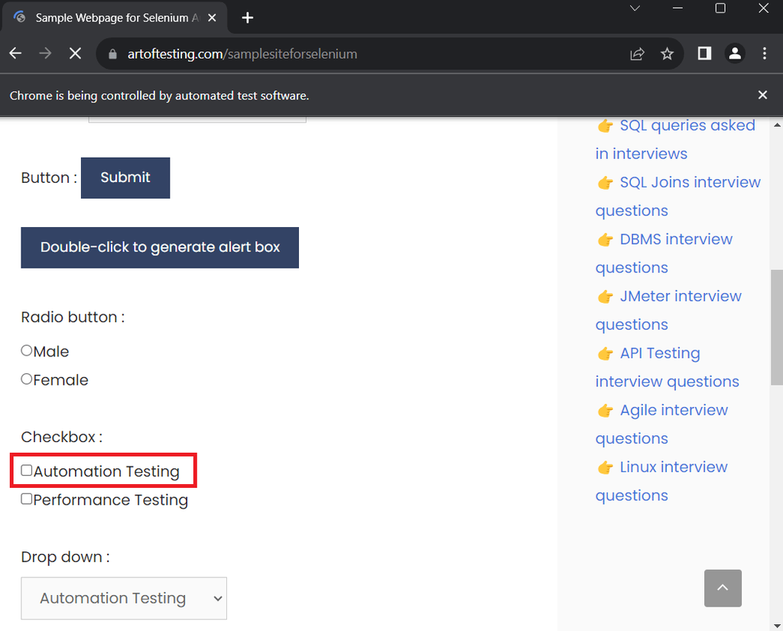The height and width of the screenshot is (631, 783).
Task: Bookmark this page with star icon
Action: coord(668,54)
